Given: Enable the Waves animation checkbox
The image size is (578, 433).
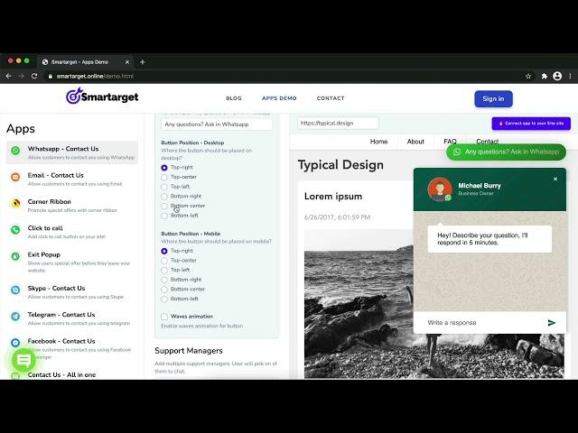Looking at the screenshot, I should click(164, 317).
